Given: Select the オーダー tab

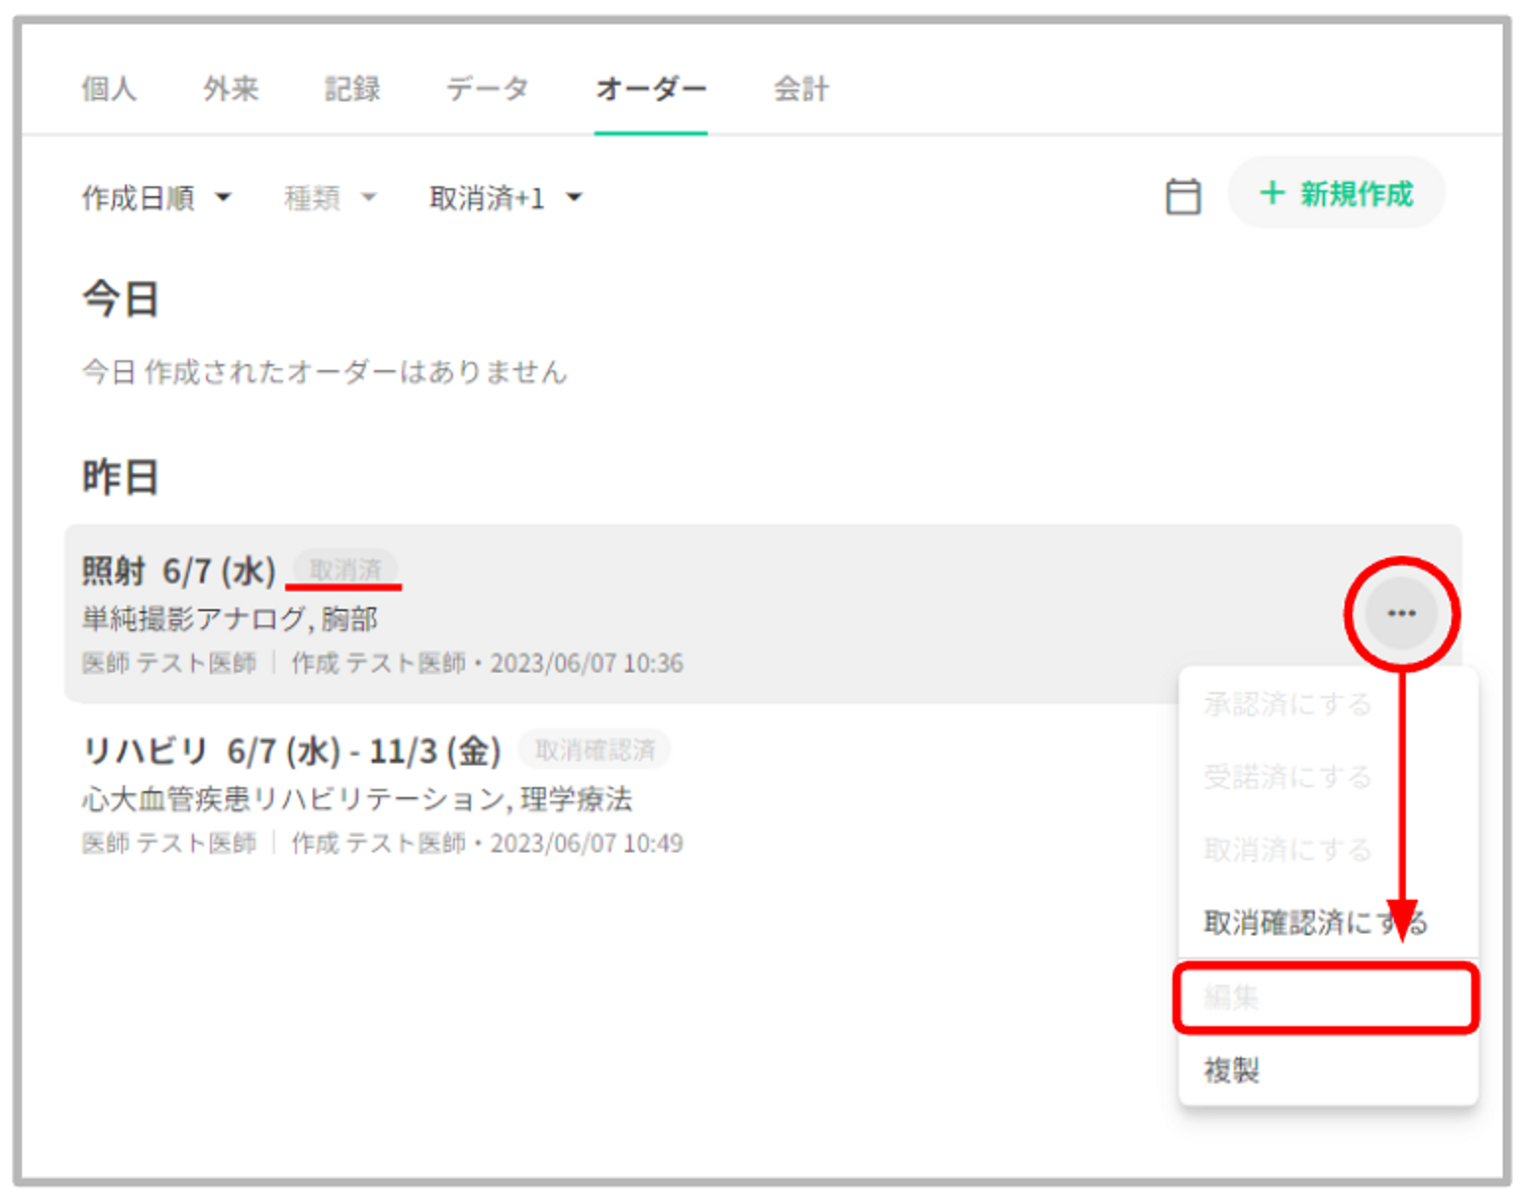Looking at the screenshot, I should click(651, 89).
